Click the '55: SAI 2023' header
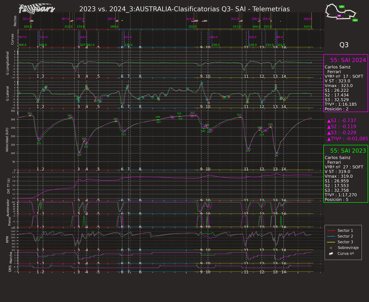The image size is (369, 302). click(x=348, y=151)
